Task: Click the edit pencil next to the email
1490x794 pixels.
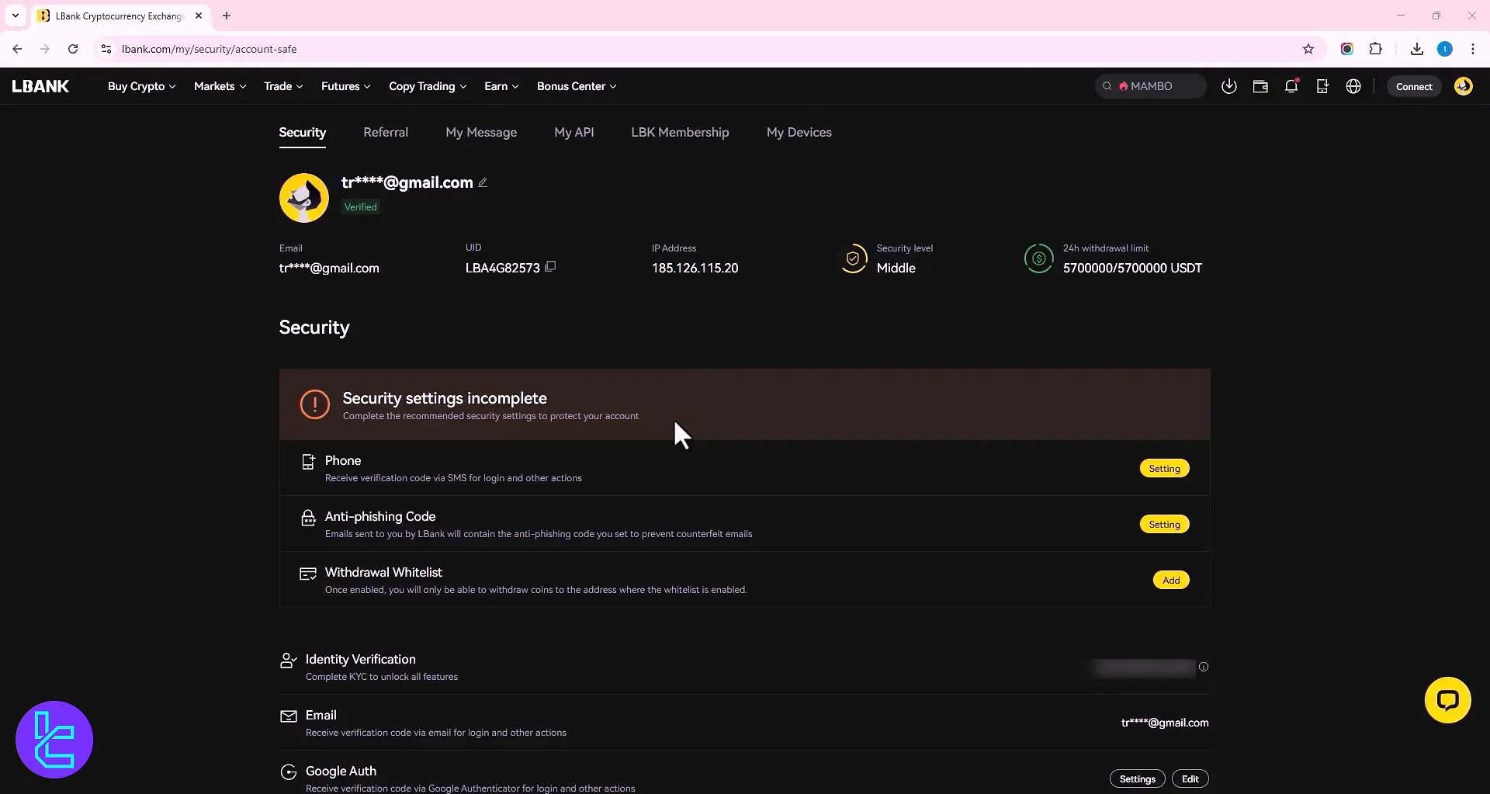Action: click(x=483, y=182)
